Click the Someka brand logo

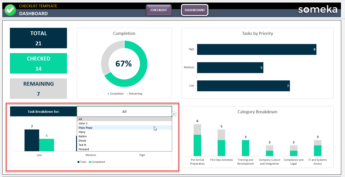317,10
